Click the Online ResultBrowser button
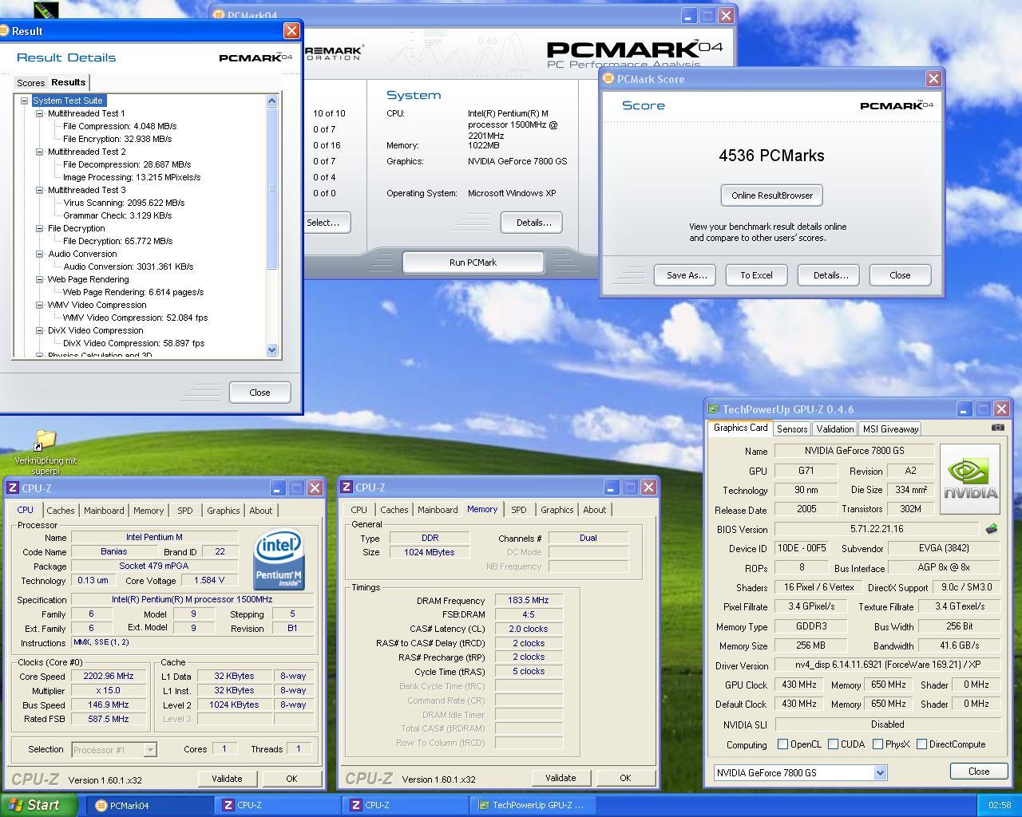1022x817 pixels. (772, 195)
